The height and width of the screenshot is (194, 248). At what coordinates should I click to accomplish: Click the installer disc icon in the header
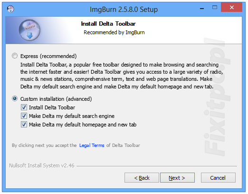pos(29,30)
